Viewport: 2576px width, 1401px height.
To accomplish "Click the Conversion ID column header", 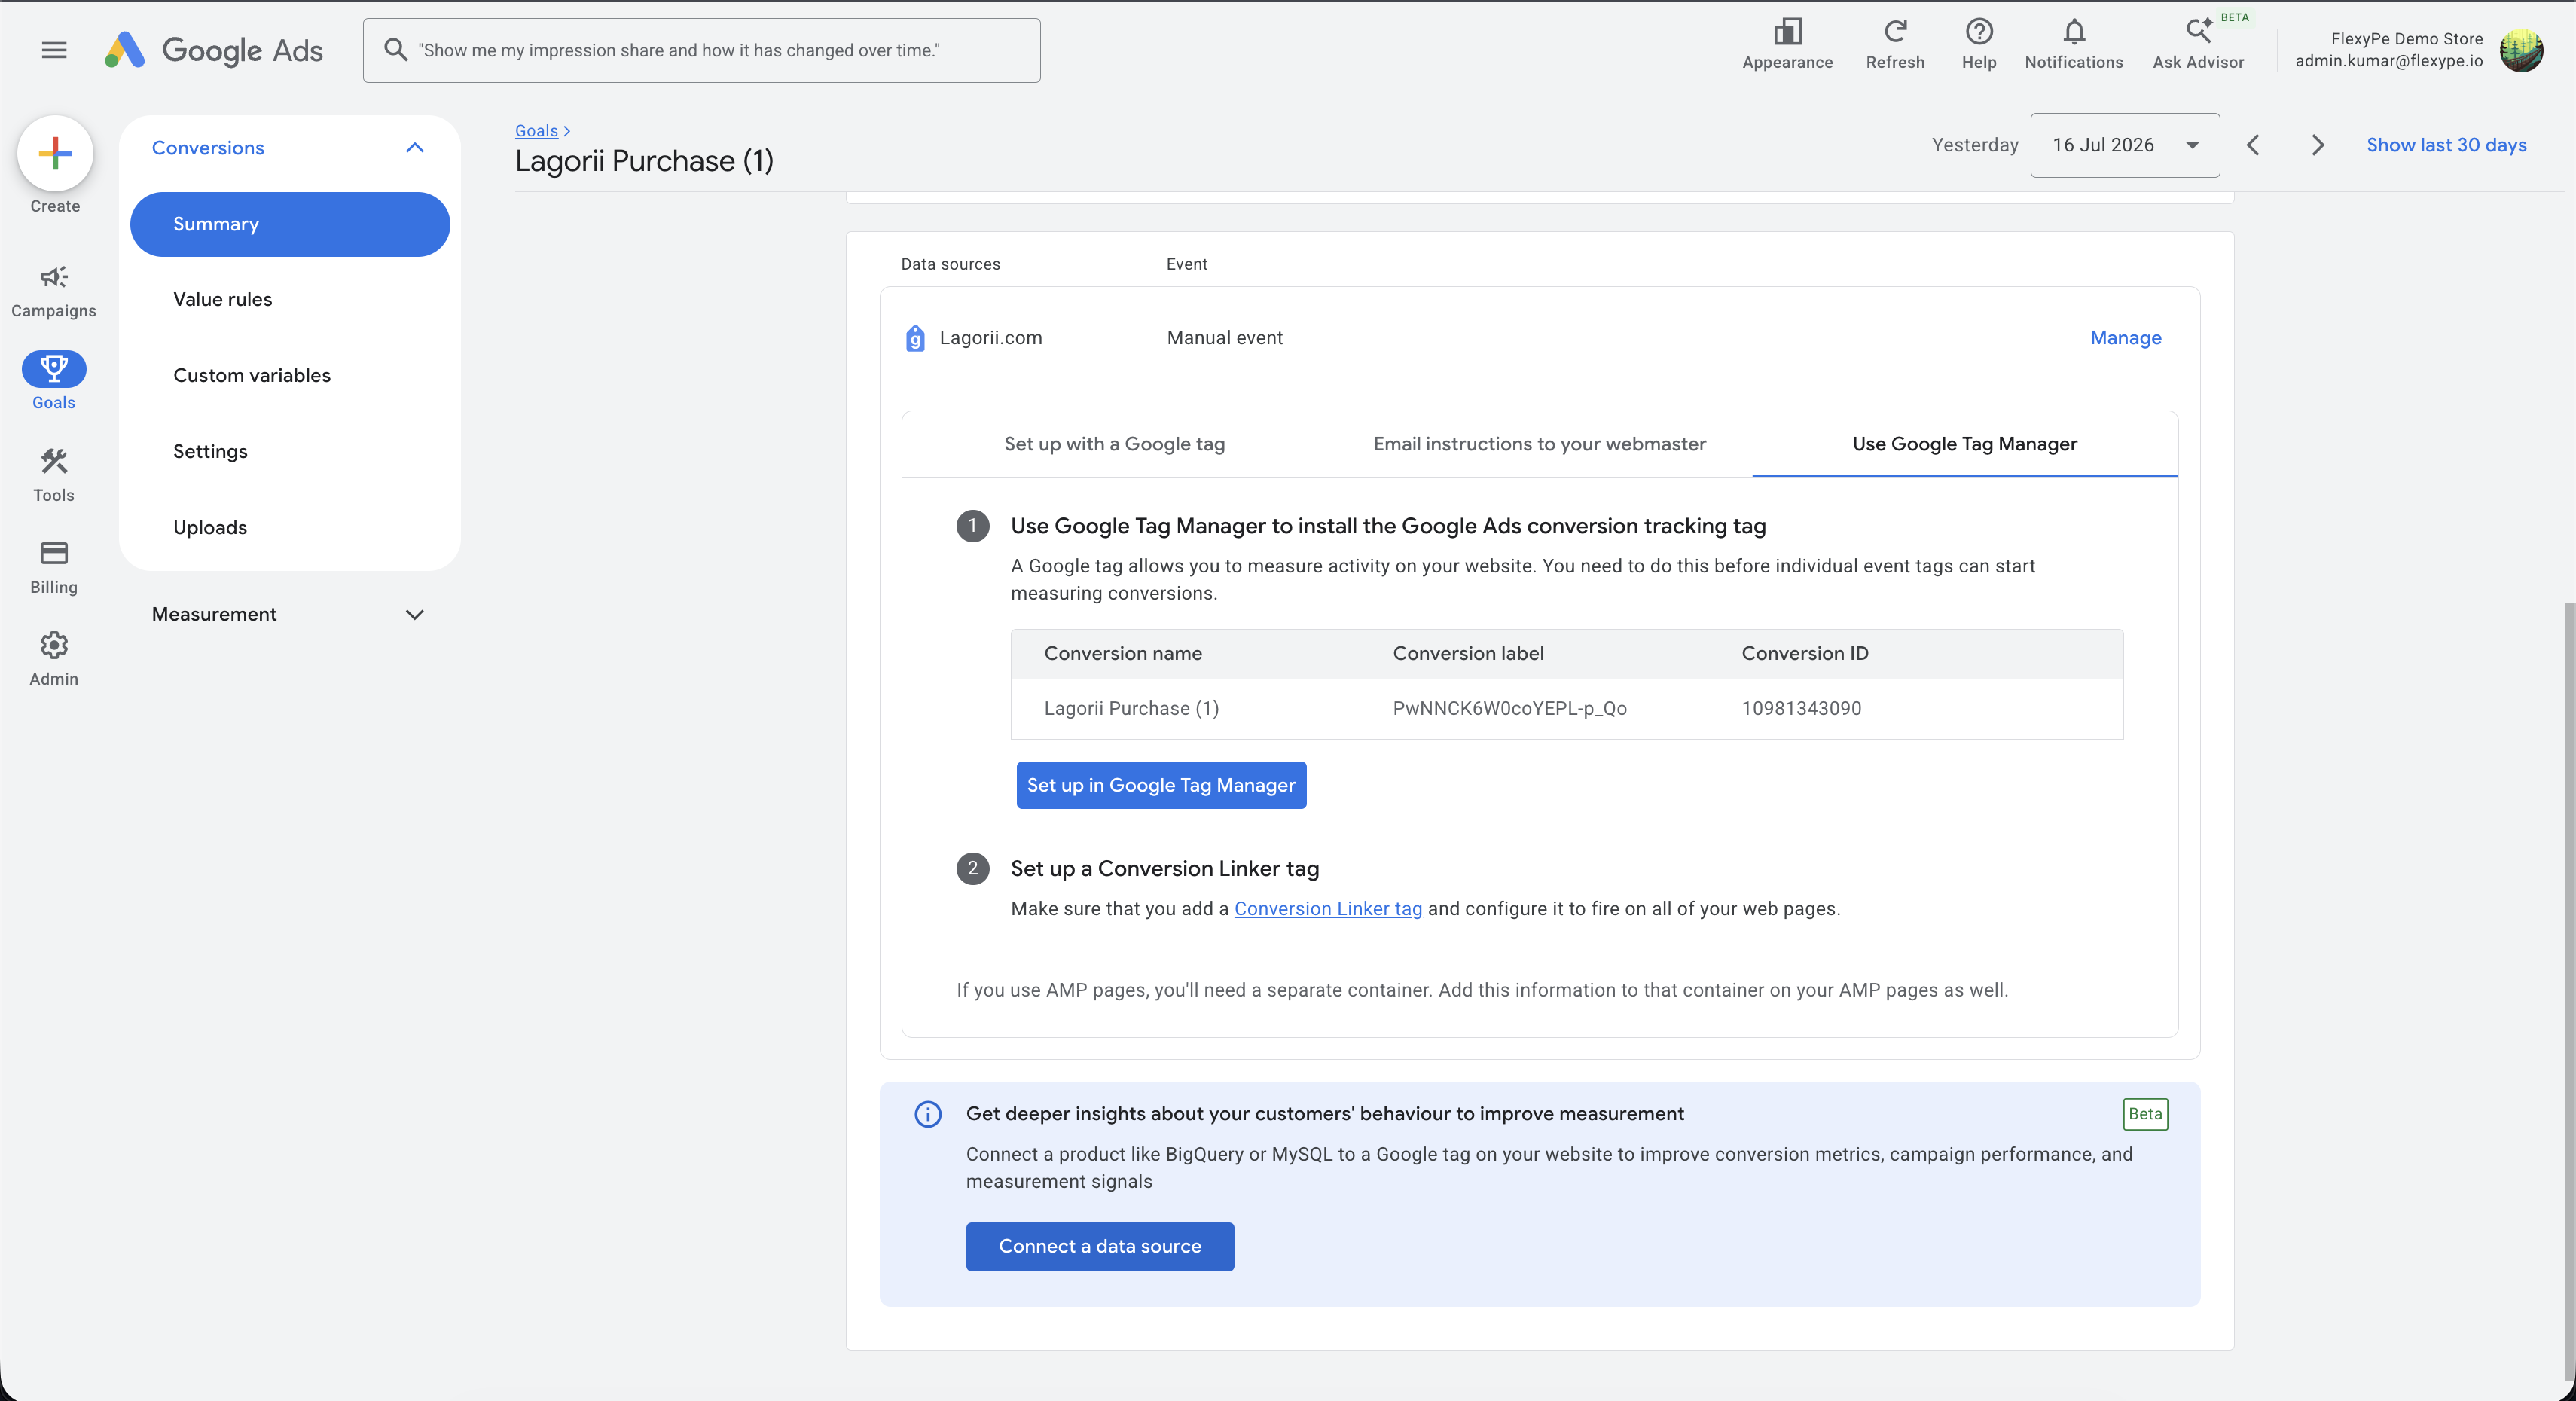I will (1805, 654).
